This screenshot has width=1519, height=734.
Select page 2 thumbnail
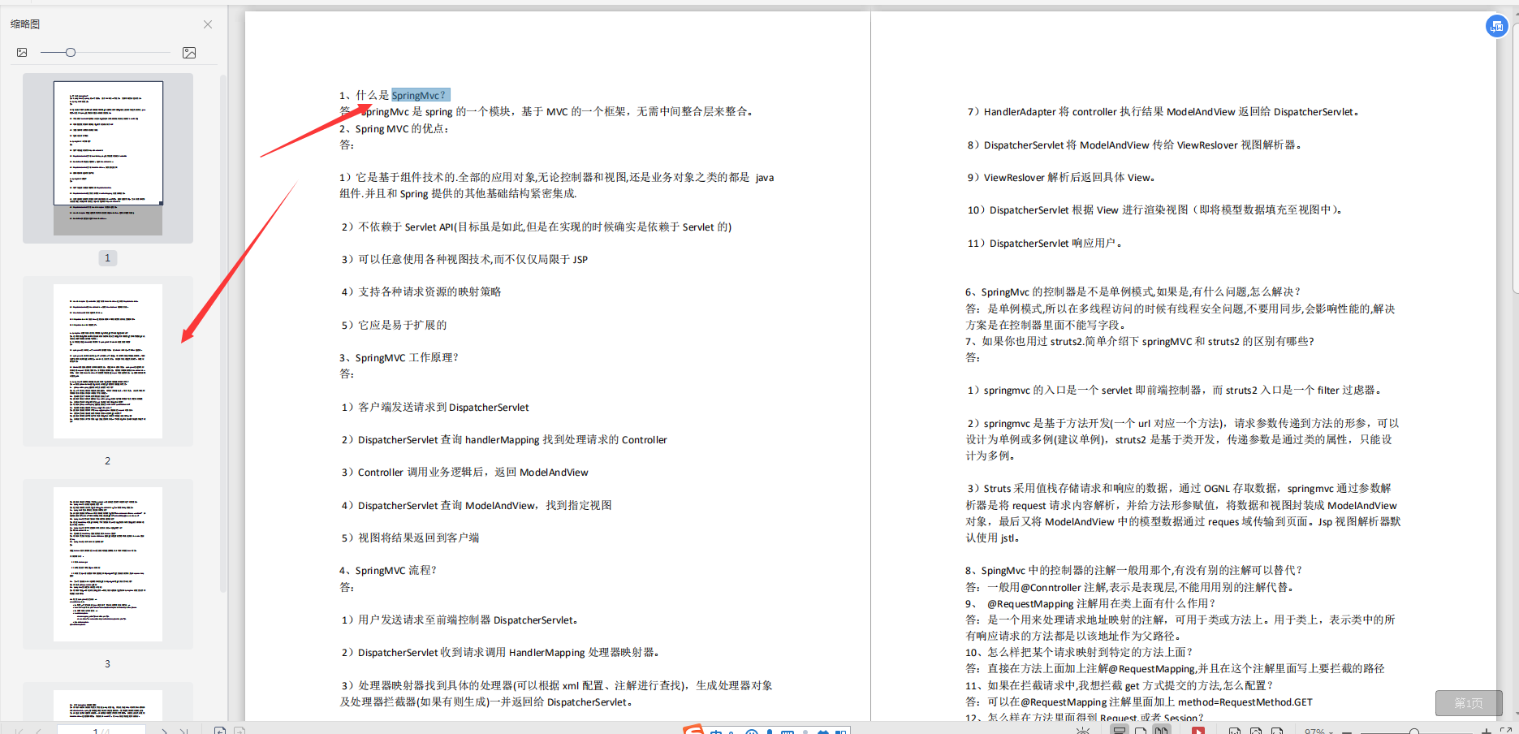click(108, 361)
